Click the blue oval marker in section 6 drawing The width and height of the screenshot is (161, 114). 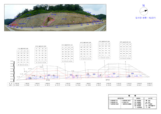tap(132, 74)
